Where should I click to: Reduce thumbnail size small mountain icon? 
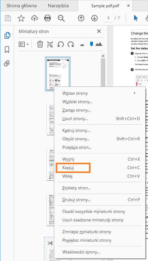82,45
